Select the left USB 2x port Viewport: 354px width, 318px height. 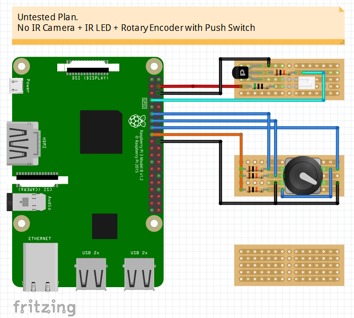[x=91, y=274]
